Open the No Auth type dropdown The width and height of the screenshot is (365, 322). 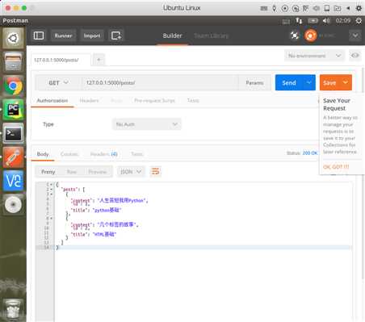[x=147, y=124]
